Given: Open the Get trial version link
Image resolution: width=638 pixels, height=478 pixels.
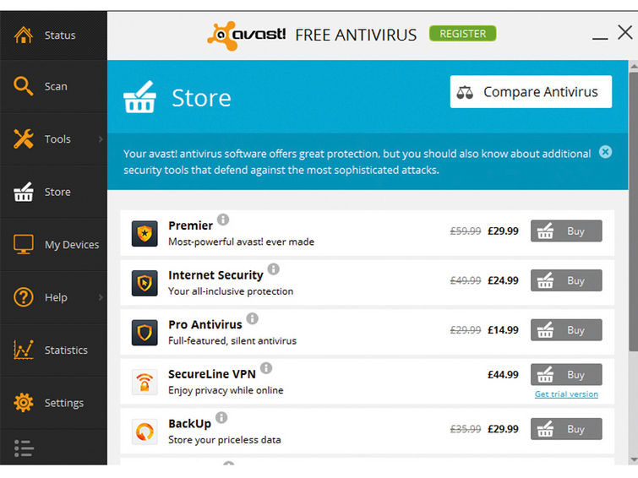Looking at the screenshot, I should pyautogui.click(x=566, y=394).
